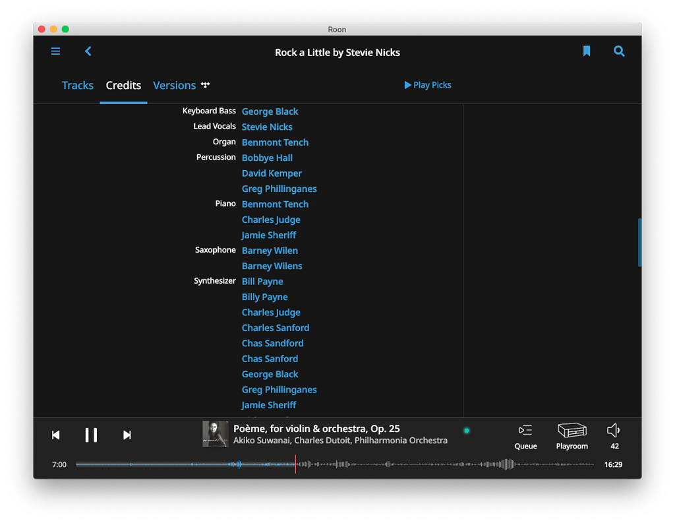The width and height of the screenshot is (675, 523).
Task: Skip to the previous track
Action: coord(56,435)
